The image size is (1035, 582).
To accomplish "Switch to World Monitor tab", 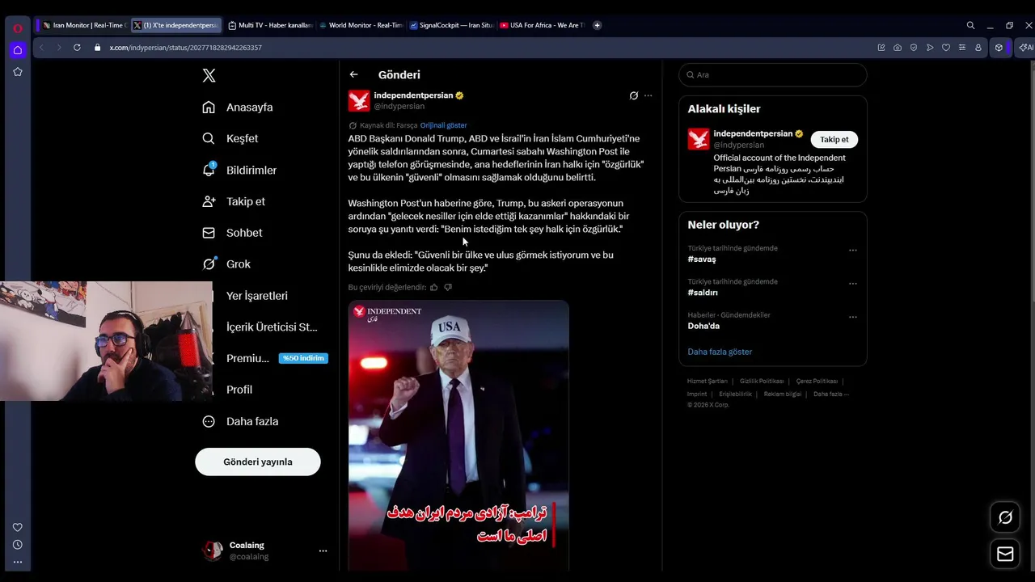I will (x=361, y=25).
